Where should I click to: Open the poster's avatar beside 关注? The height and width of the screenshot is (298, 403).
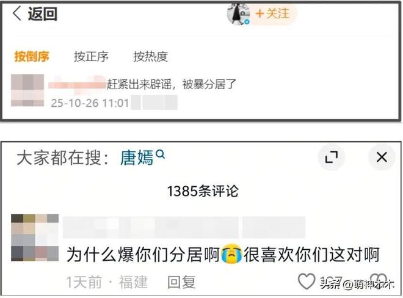tap(238, 14)
